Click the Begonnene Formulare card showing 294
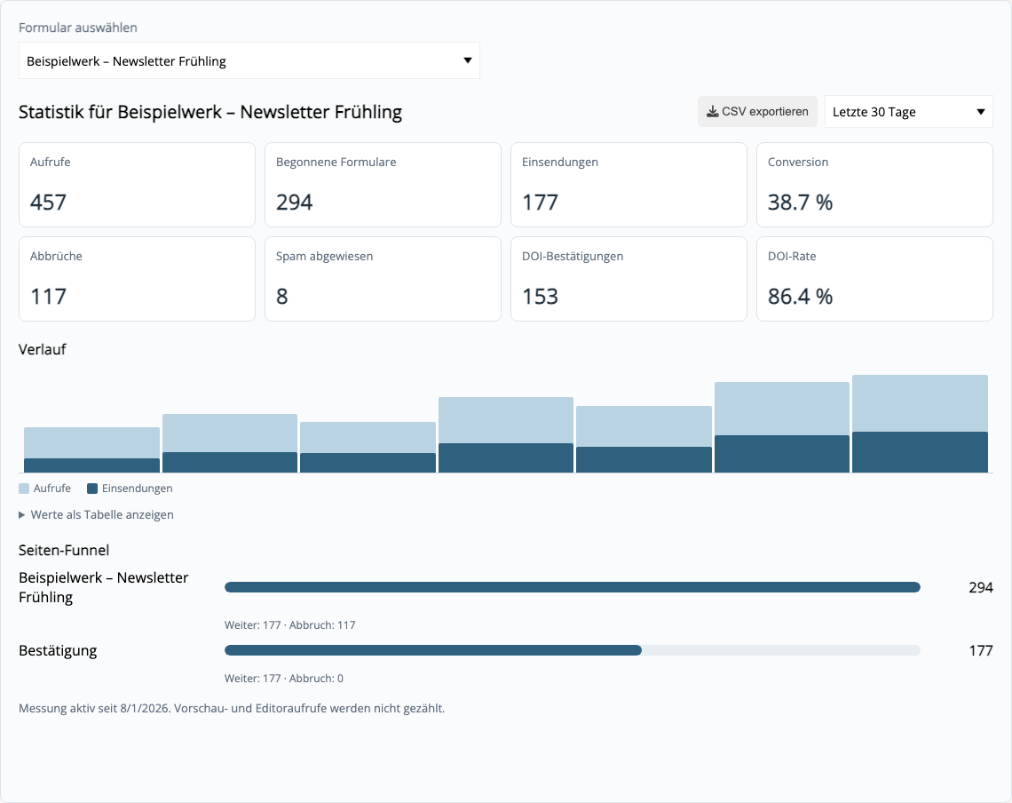The width and height of the screenshot is (1012, 803). point(383,185)
